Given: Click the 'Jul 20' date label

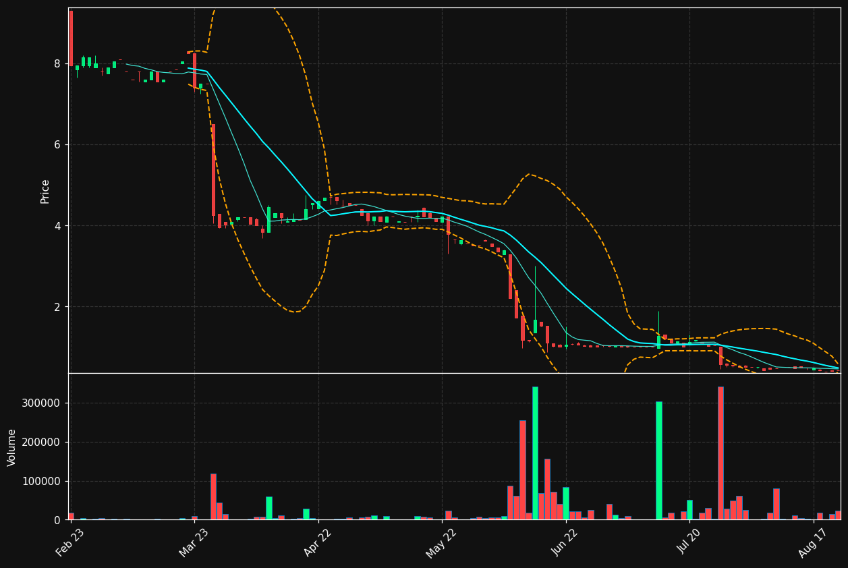Looking at the screenshot, I should [x=689, y=543].
